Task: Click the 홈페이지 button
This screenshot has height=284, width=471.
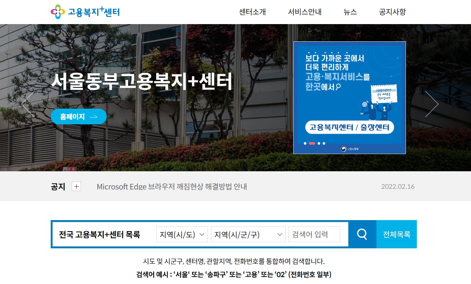Action: click(78, 116)
